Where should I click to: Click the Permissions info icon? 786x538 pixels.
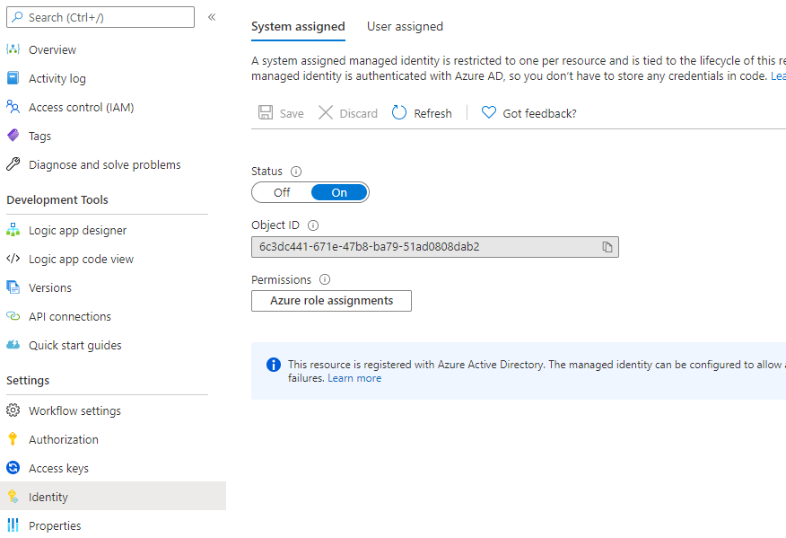[x=325, y=279]
